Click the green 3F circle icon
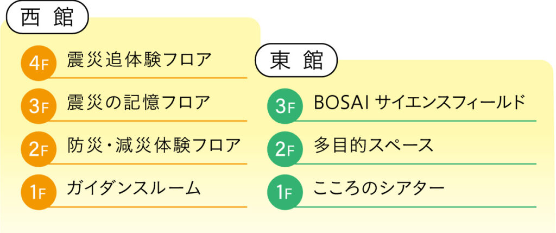The image size is (556, 233). pyautogui.click(x=285, y=105)
